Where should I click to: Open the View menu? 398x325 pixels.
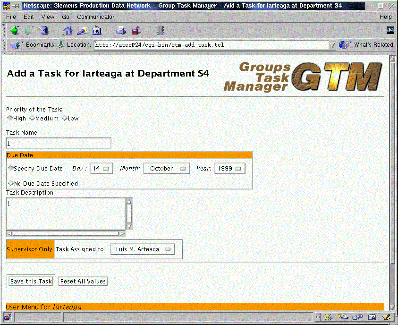tap(48, 17)
